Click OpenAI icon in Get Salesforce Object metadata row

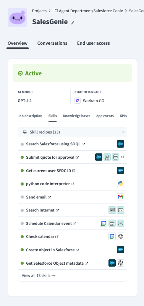pos(120,263)
